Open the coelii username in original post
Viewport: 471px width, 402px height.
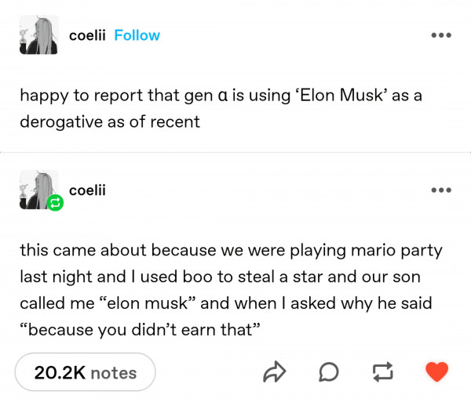pos(87,35)
